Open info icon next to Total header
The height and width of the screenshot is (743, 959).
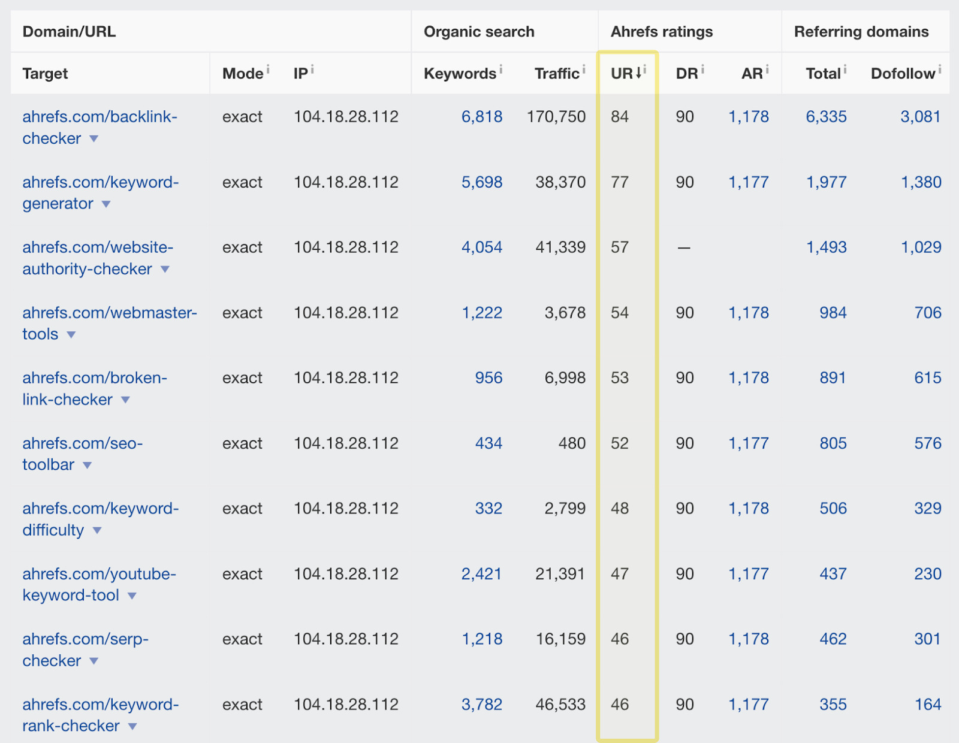click(x=845, y=70)
